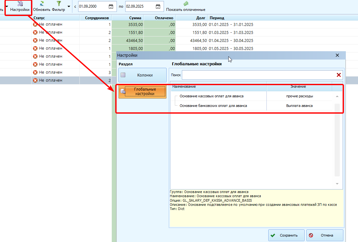This screenshot has height=242, width=358.
Task: Click the Обновить refresh icon
Action: click(42, 4)
